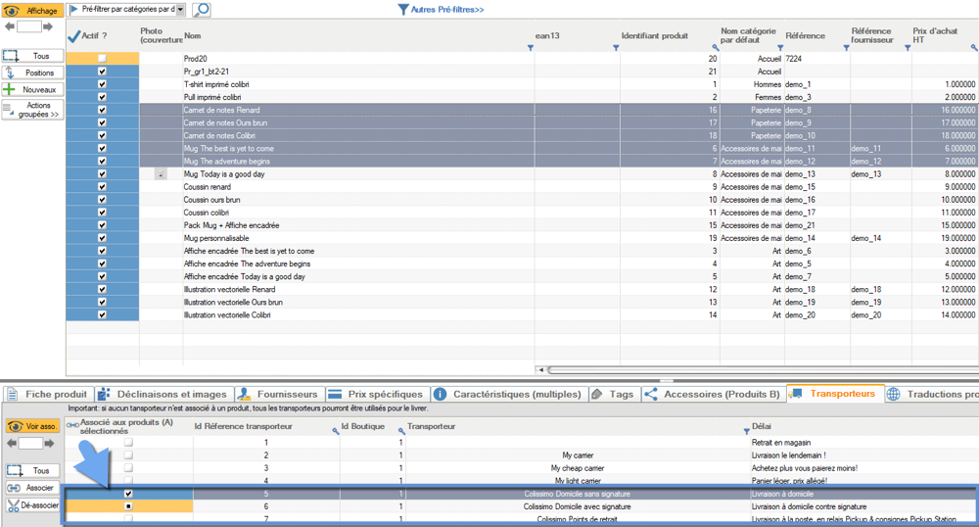979x527 pixels.
Task: Click the My cheap carrier cell
Action: click(577, 468)
